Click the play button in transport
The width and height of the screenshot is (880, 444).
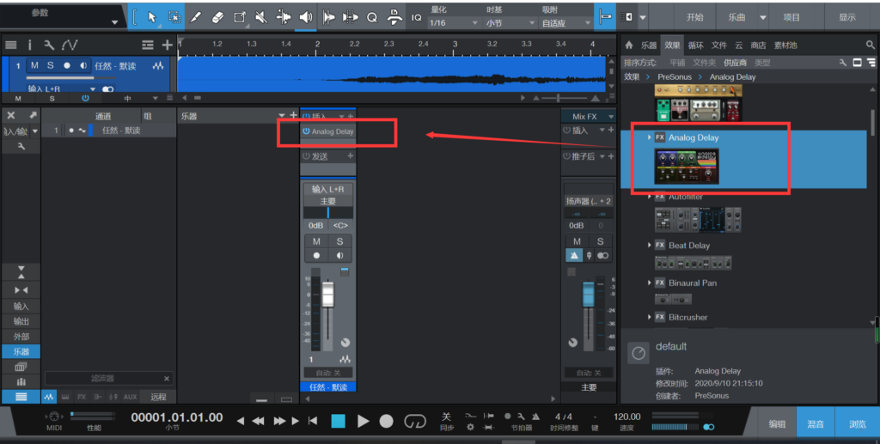(x=364, y=421)
